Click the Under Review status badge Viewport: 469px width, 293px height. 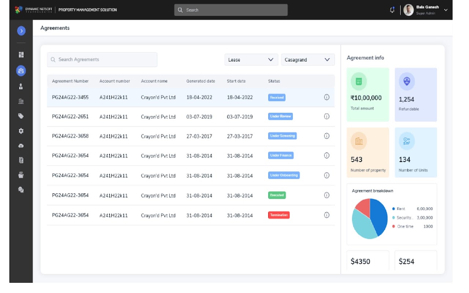[x=280, y=116]
